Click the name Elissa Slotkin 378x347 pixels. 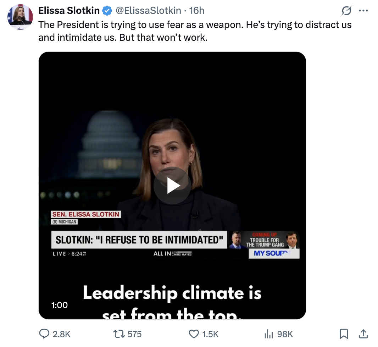click(x=69, y=11)
